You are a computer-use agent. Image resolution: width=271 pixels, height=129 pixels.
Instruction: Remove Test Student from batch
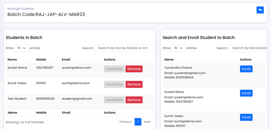coord(134,100)
